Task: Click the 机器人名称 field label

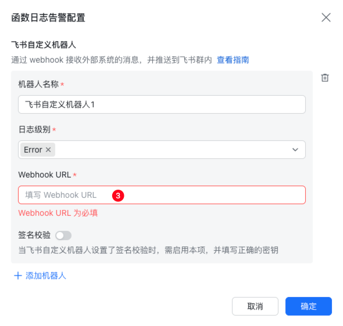Action: tap(38, 84)
